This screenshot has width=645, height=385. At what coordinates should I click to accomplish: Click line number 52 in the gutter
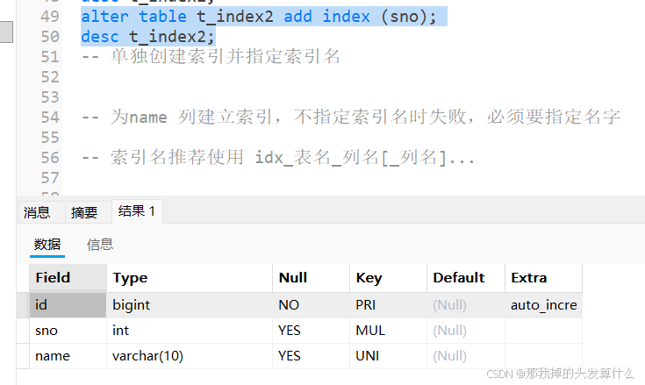(50, 77)
